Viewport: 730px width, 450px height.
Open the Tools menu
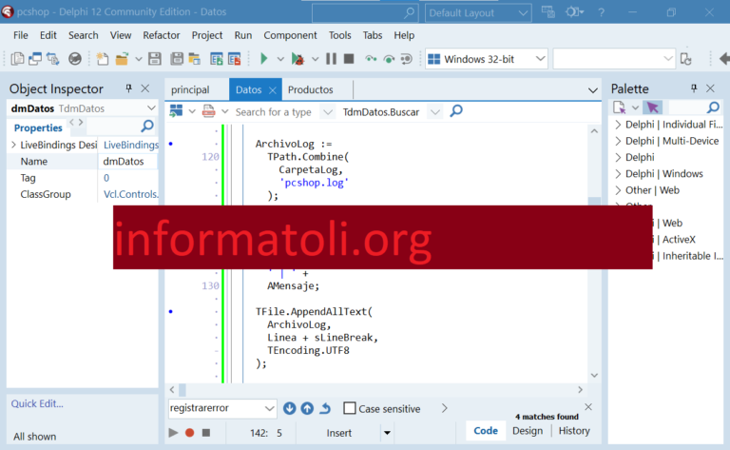pos(340,35)
